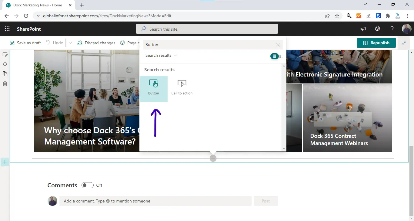Select the Dock Marketing News tab
Screen dimensions: 414x221
38,5
